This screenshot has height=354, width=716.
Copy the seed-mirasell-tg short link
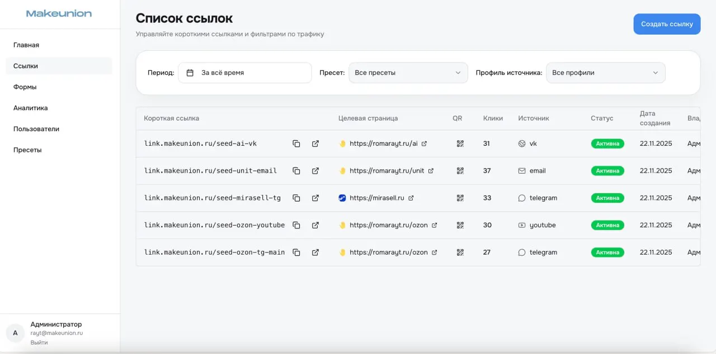tap(296, 198)
